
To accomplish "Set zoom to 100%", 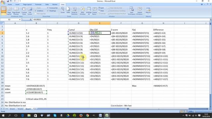I will [x=68, y=10].
